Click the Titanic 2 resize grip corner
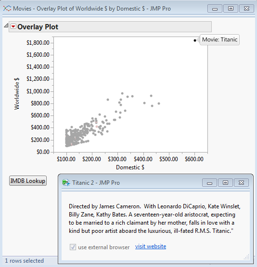 [246, 257]
